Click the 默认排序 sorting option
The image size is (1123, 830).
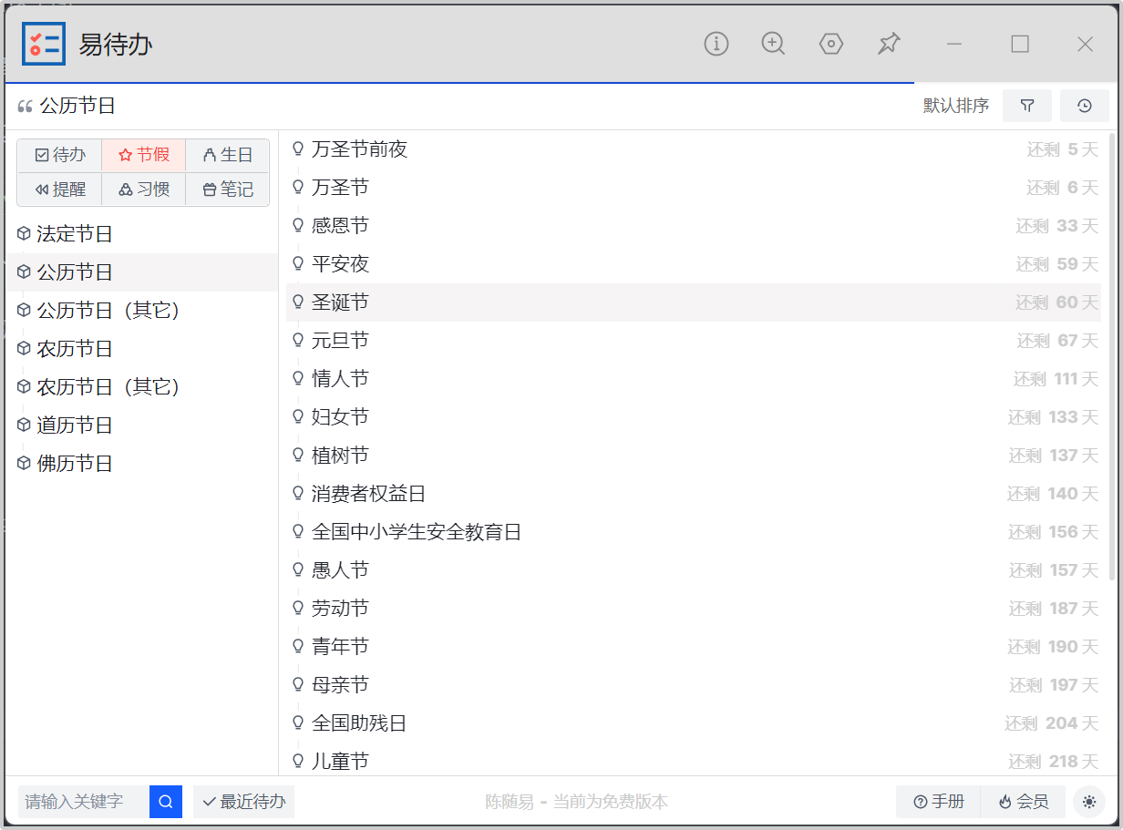pyautogui.click(x=955, y=106)
